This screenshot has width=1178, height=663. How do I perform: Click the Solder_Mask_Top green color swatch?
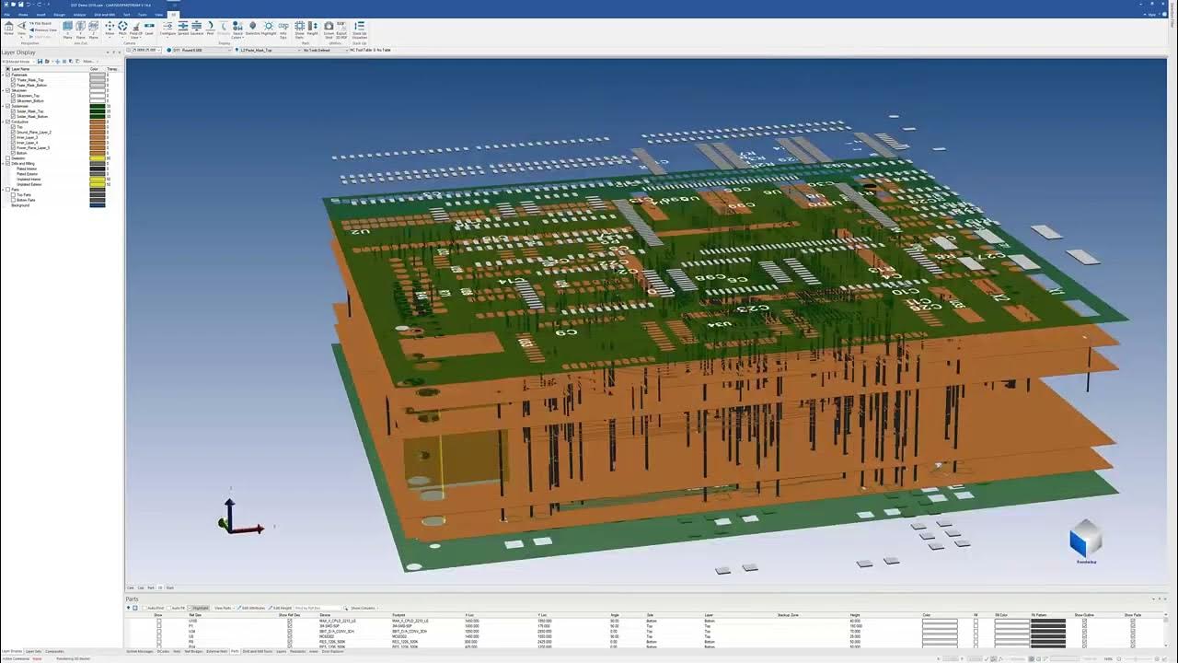[x=97, y=111]
